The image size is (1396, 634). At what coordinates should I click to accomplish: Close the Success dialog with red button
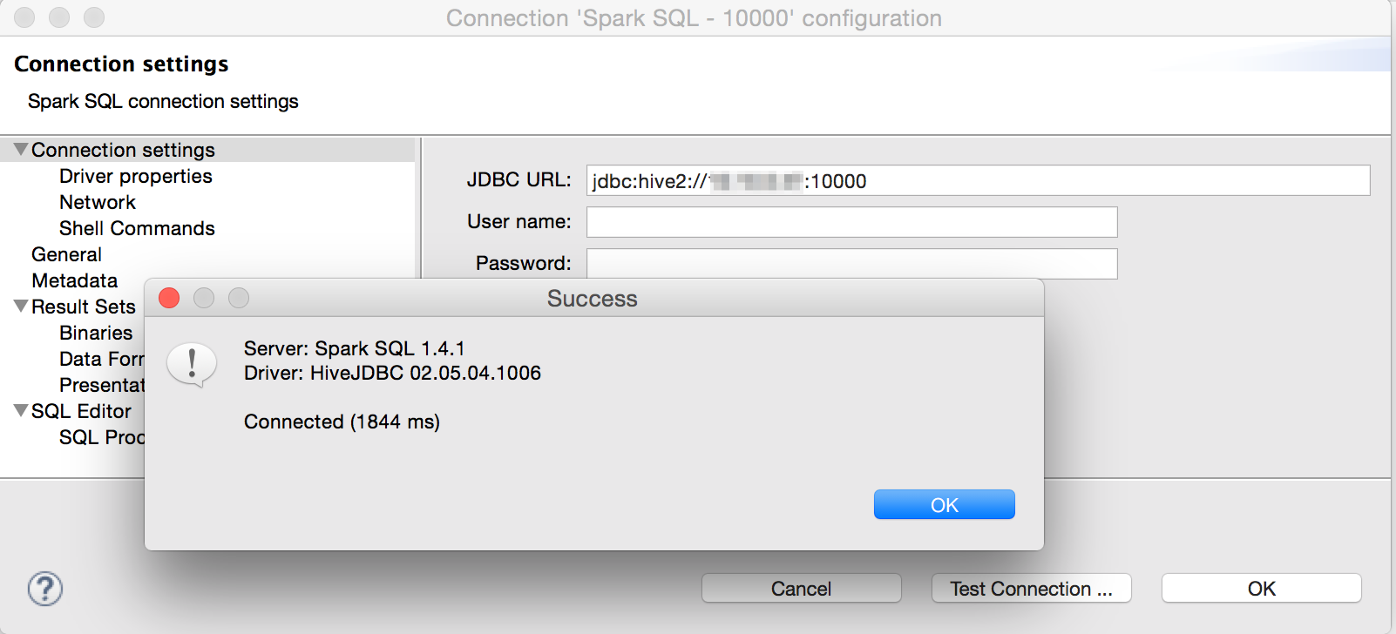(169, 298)
